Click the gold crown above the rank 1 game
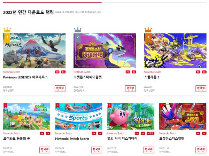This screenshot has width=209, height=156. coord(7,30)
